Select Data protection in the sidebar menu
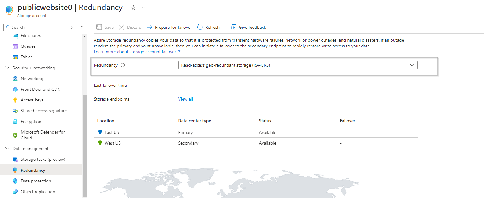The width and height of the screenshot is (484, 198). [x=36, y=181]
